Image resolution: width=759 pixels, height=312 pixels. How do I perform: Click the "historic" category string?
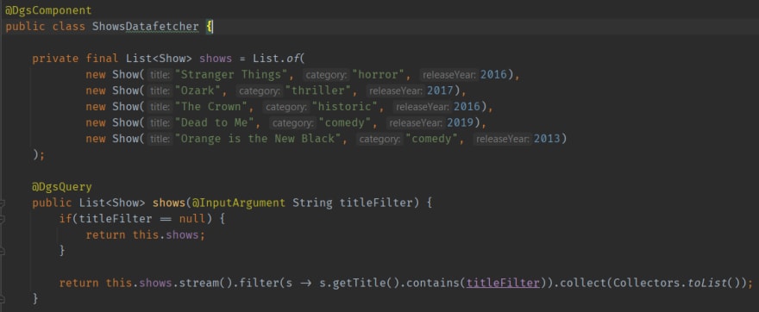click(x=345, y=106)
